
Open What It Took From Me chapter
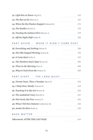(x=46, y=71)
